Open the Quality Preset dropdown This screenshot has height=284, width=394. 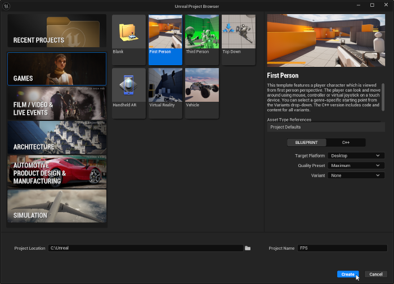point(355,166)
